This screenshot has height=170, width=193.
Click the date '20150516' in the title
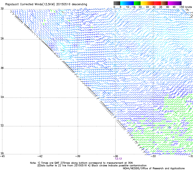tap(63, 4)
